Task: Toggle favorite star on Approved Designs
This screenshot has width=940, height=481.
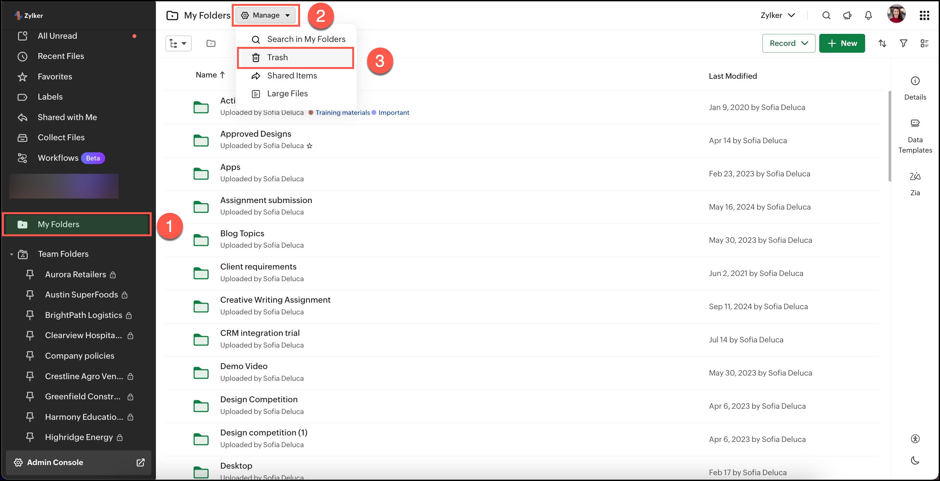Action: point(310,146)
